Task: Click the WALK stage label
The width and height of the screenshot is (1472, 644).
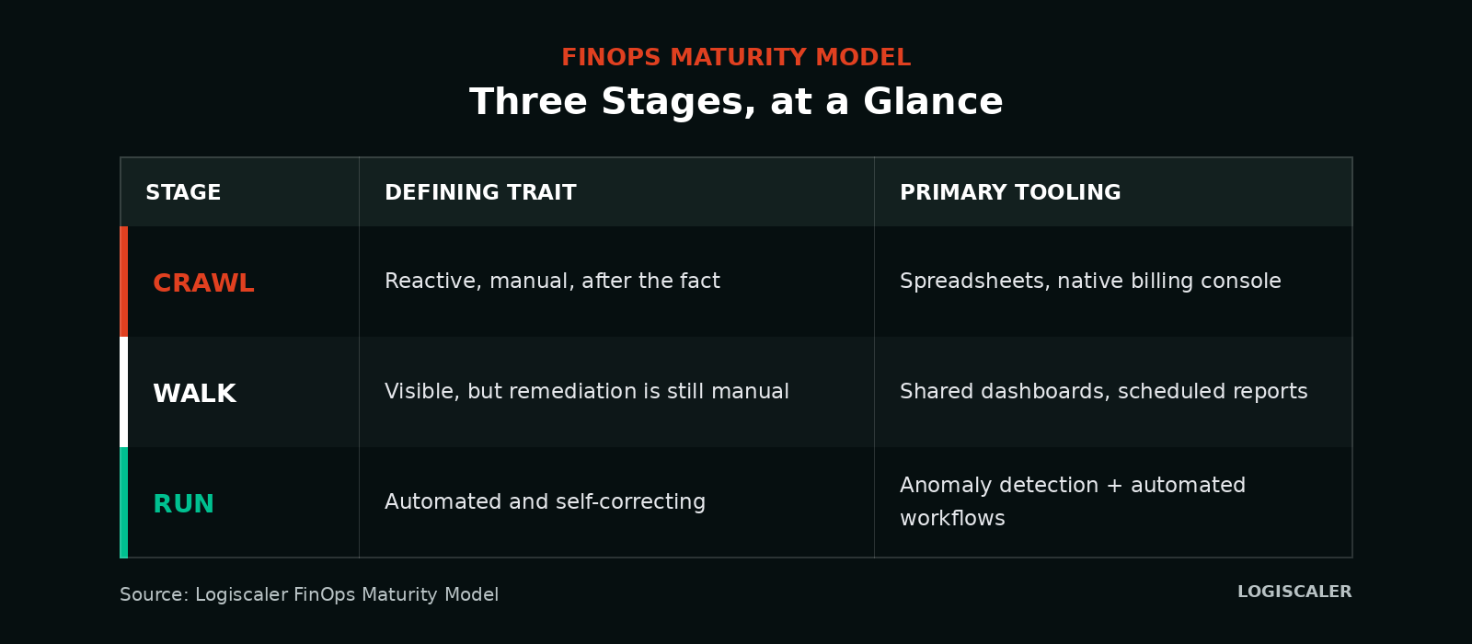Action: point(194,394)
